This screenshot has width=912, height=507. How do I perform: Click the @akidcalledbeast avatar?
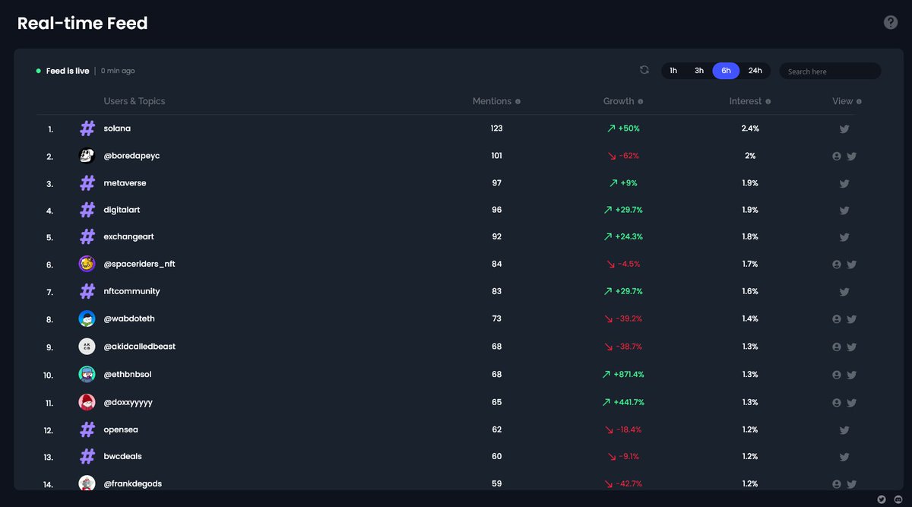tap(87, 346)
